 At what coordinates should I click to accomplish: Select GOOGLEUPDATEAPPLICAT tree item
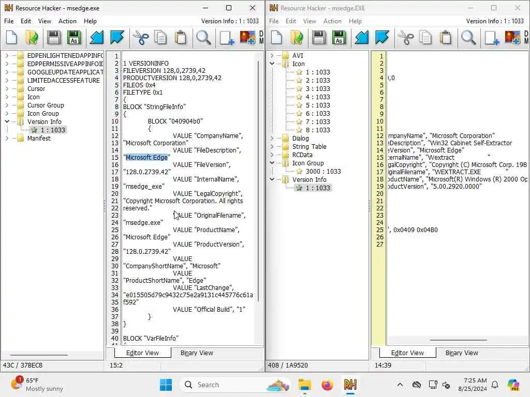point(65,72)
